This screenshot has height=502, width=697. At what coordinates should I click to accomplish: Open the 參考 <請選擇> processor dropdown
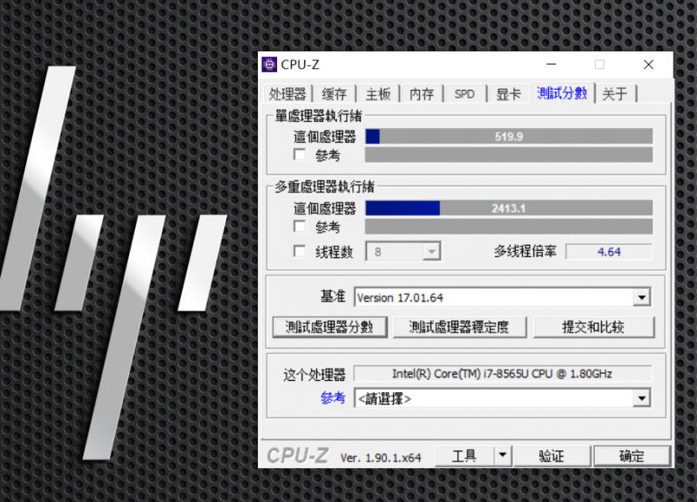coord(503,398)
